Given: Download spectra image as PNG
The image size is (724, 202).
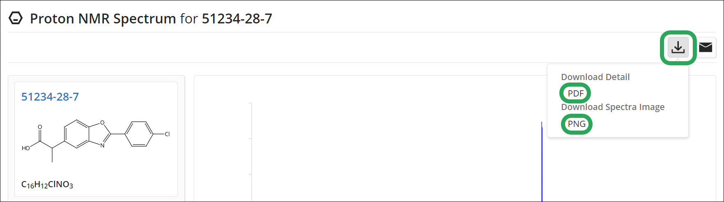Looking at the screenshot, I should [577, 124].
